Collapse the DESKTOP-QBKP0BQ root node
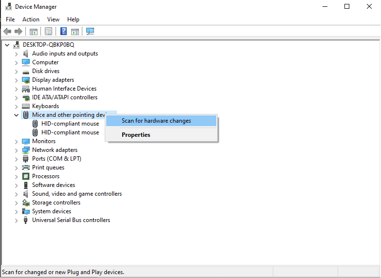 [7, 45]
